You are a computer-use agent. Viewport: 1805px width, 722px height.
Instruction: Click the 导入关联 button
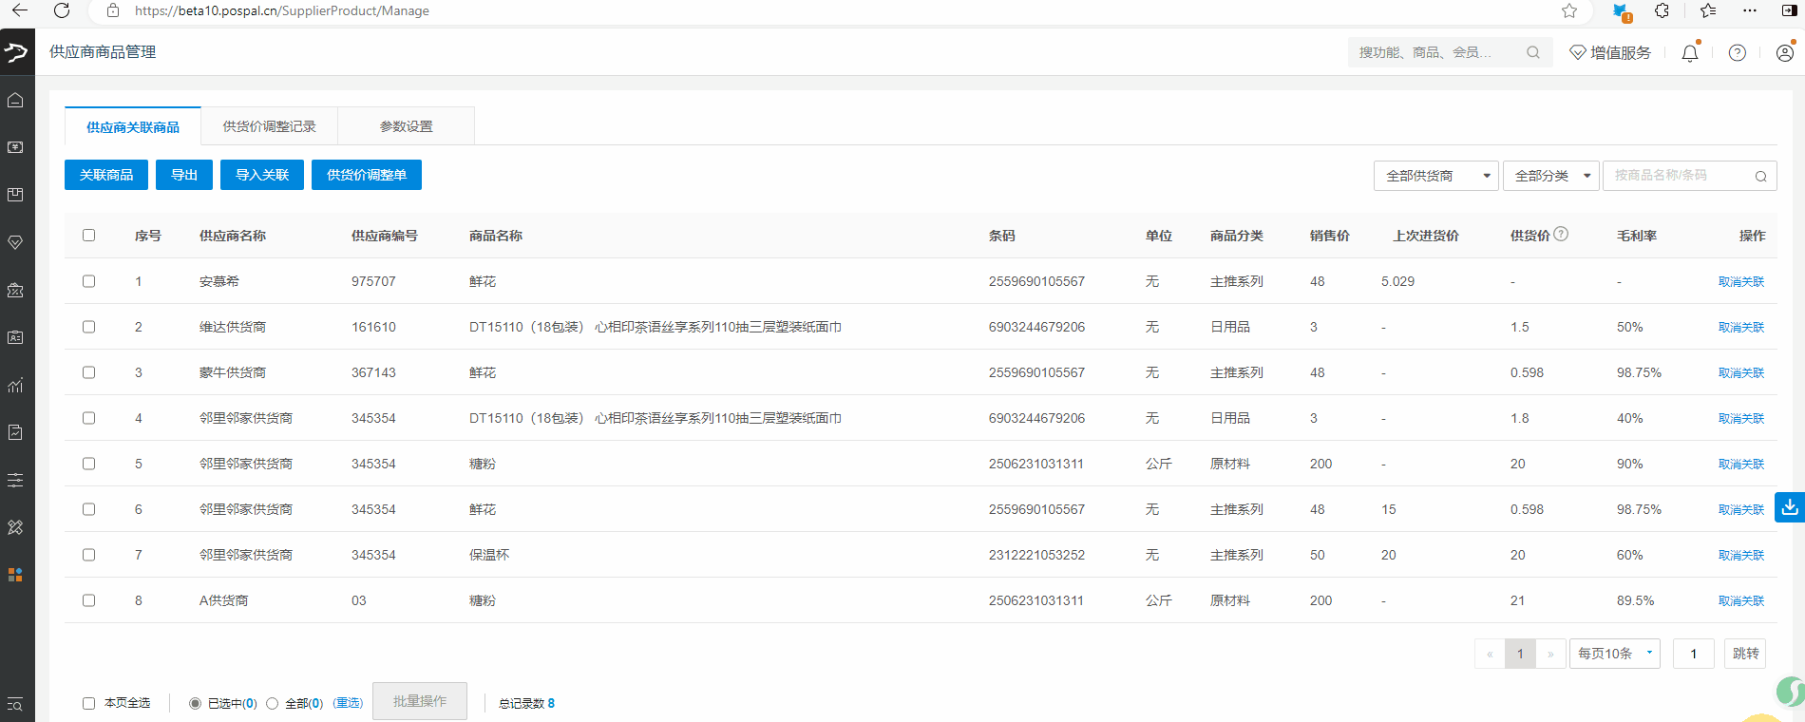click(262, 175)
